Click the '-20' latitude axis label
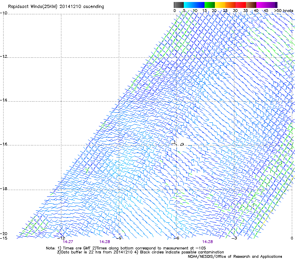Viewport: 295px width, 259px height. pos(4,233)
